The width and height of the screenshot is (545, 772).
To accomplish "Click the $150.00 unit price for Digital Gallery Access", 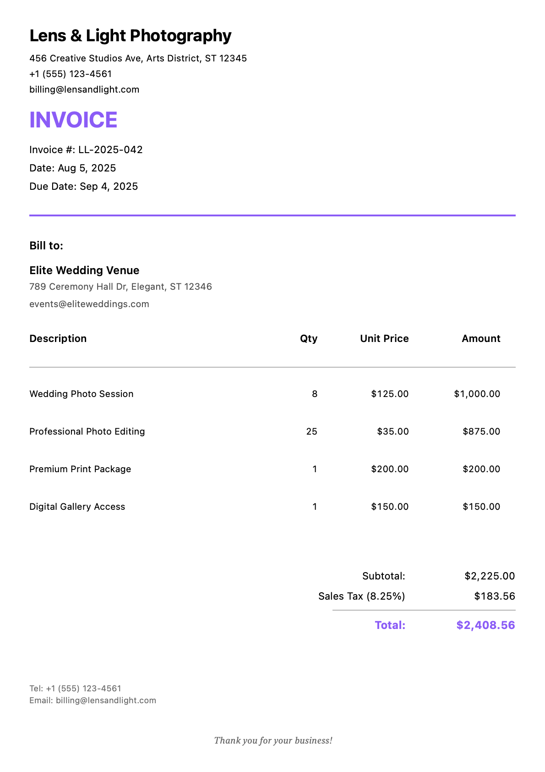I will tap(390, 507).
